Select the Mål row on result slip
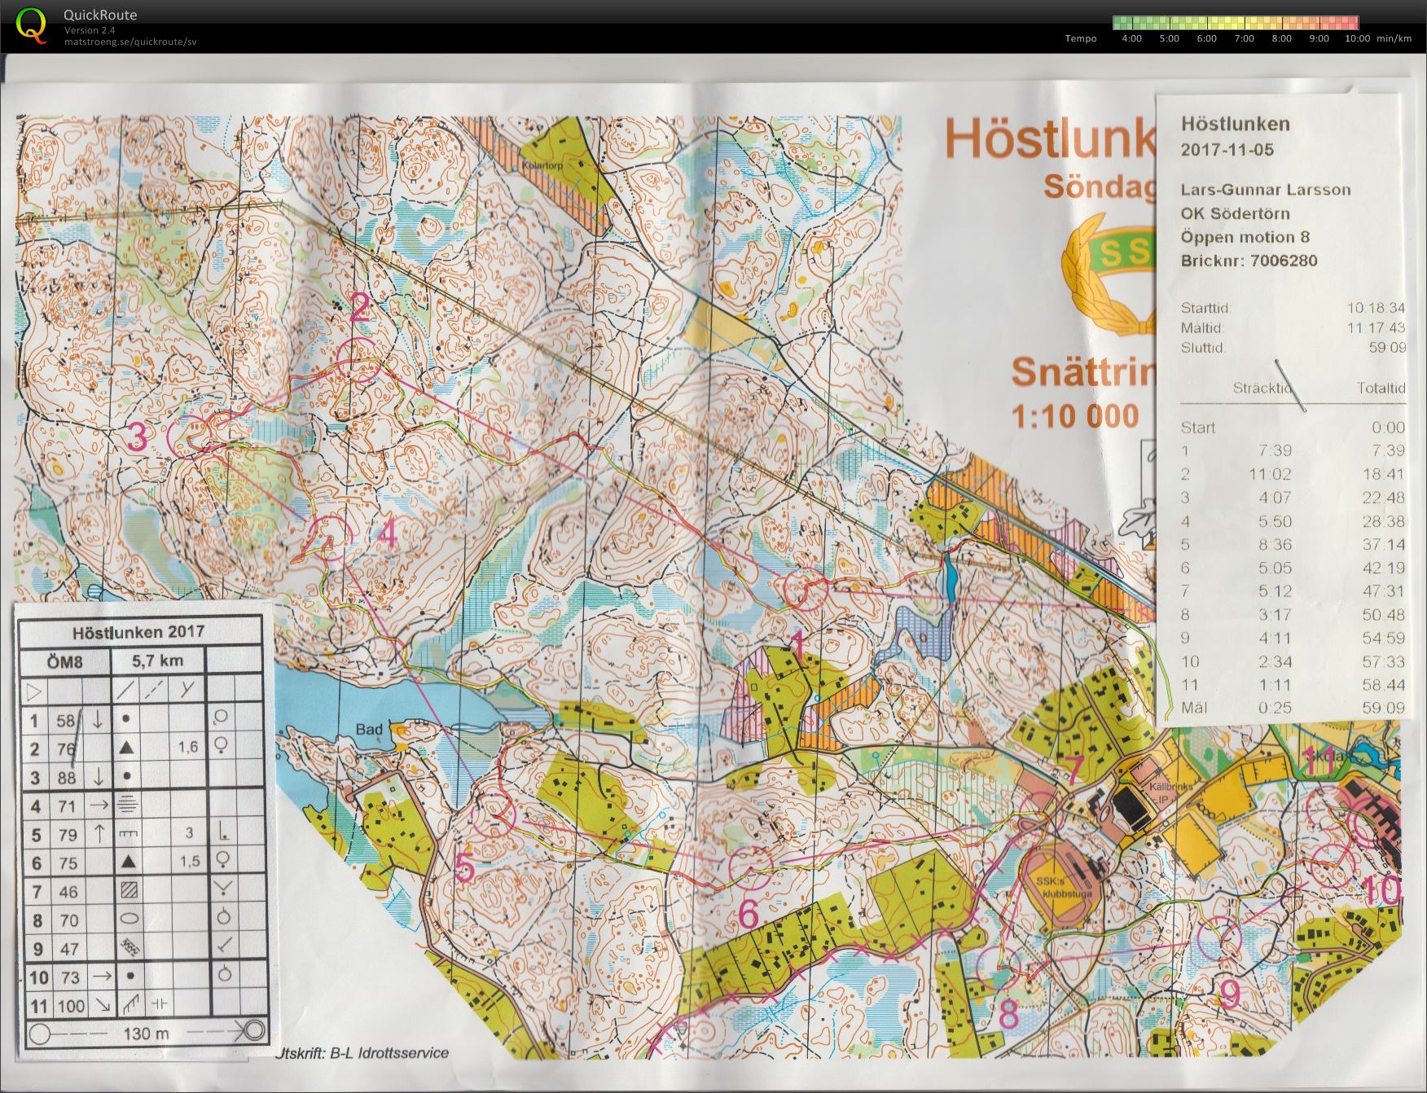 1293,708
